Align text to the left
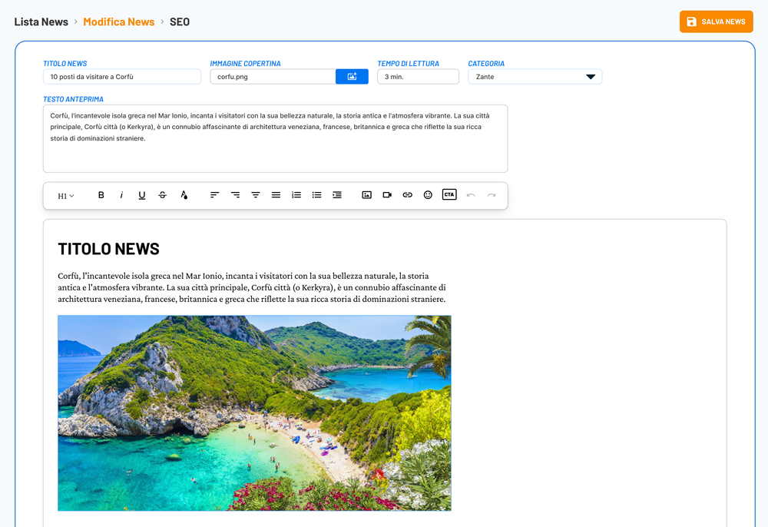 coord(214,195)
